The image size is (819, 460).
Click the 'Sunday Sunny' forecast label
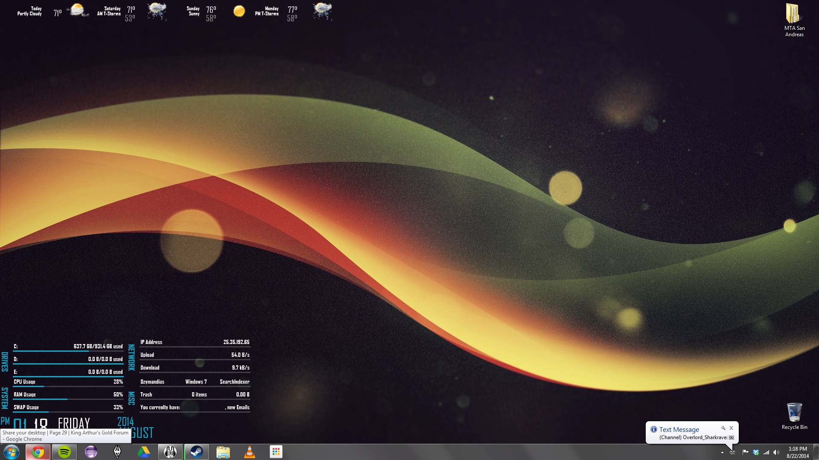click(x=193, y=11)
